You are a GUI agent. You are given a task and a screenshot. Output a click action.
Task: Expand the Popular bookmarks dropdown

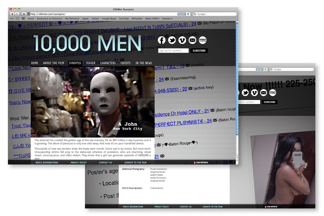pyautogui.click(x=167, y=18)
